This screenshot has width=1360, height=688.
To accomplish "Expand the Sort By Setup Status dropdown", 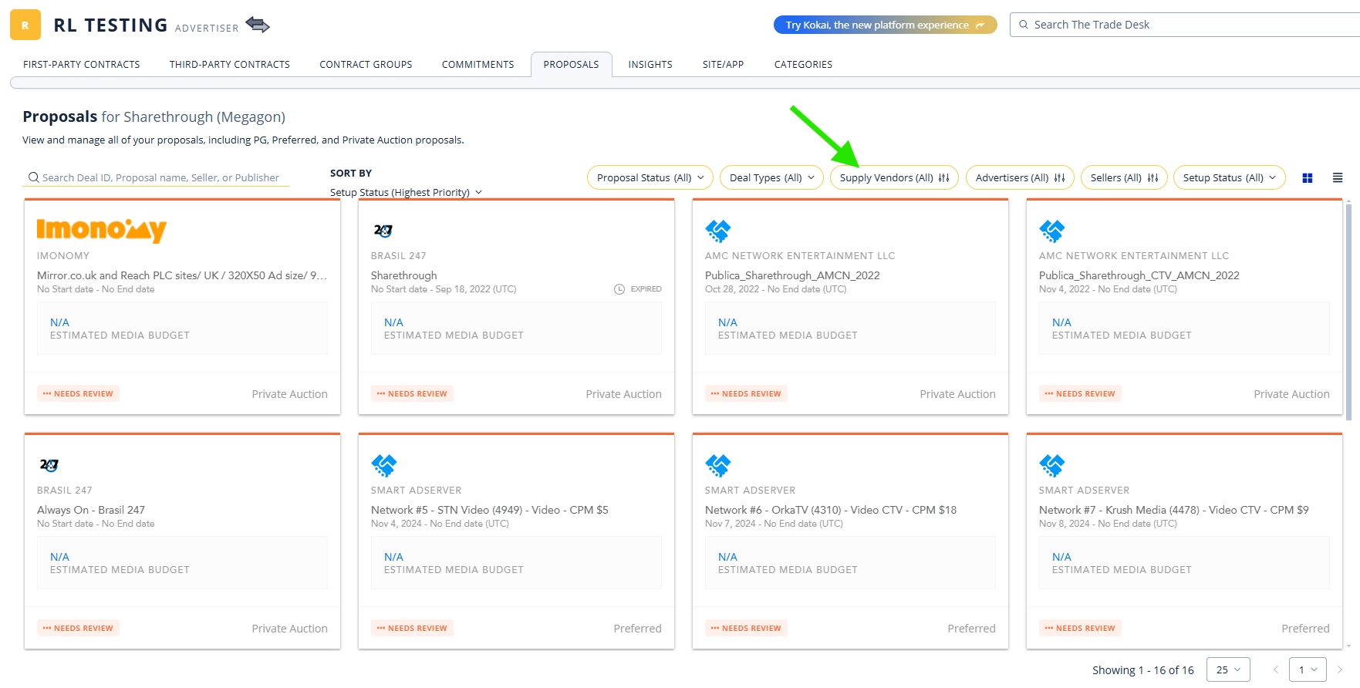I will click(x=406, y=192).
